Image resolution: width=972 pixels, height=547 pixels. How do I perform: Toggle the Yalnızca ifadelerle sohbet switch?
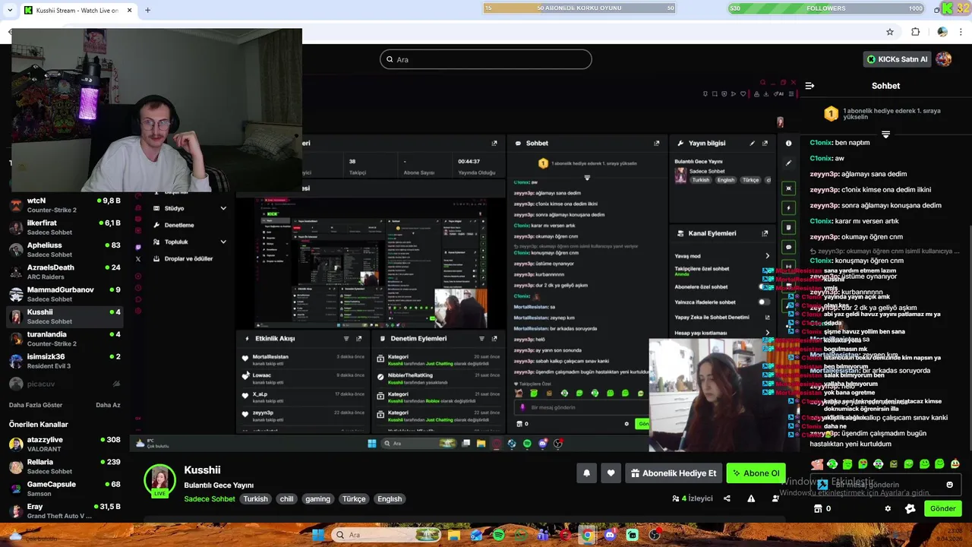[764, 302]
